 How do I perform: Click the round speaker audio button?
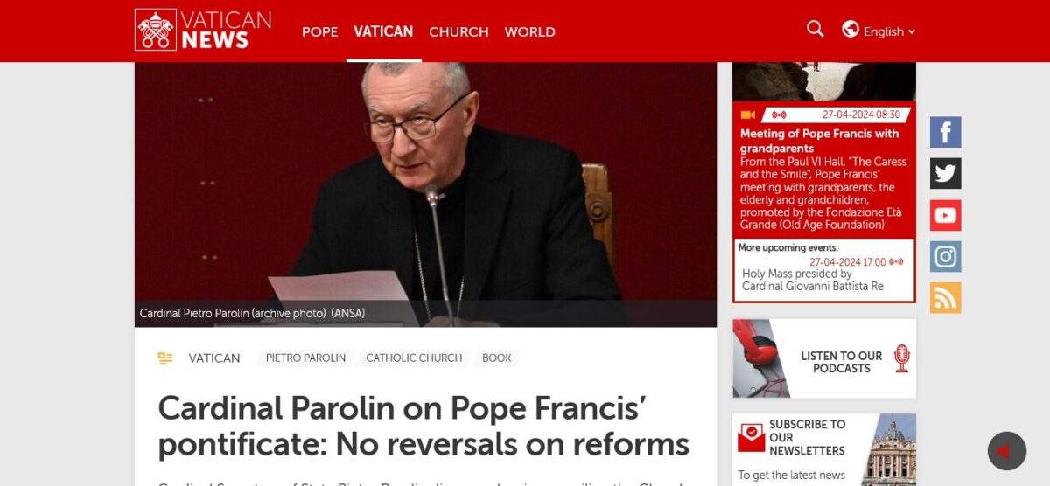(1006, 451)
